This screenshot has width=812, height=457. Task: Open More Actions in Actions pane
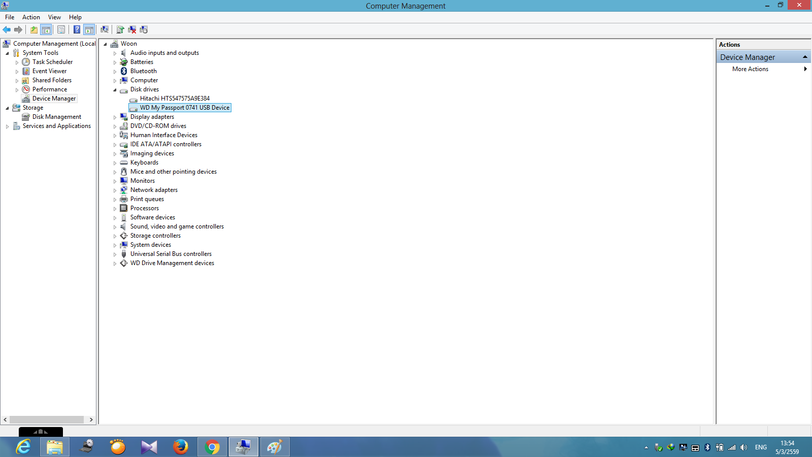(750, 69)
